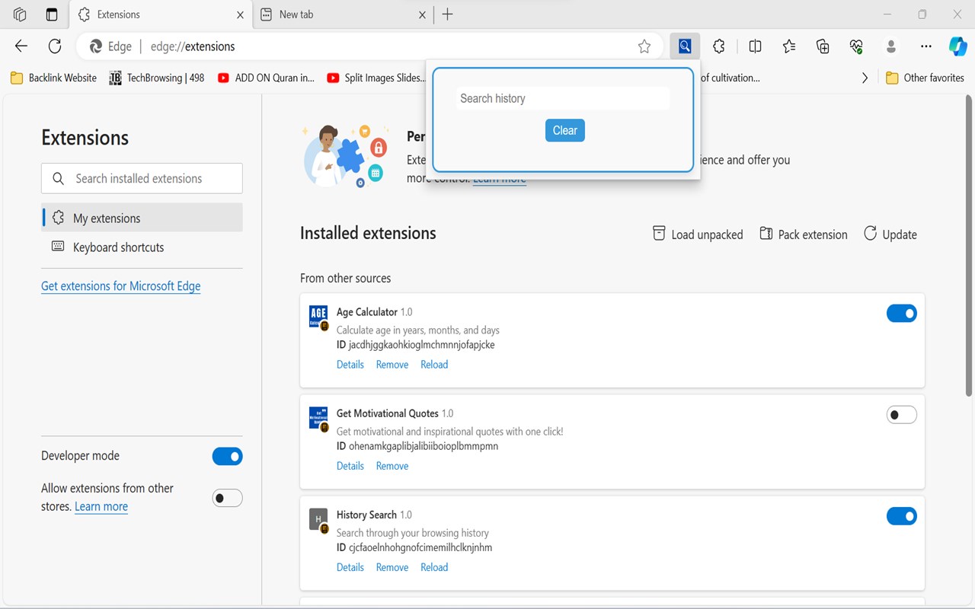Remove the Get Motivational Quotes extension
The height and width of the screenshot is (609, 975).
coord(392,466)
